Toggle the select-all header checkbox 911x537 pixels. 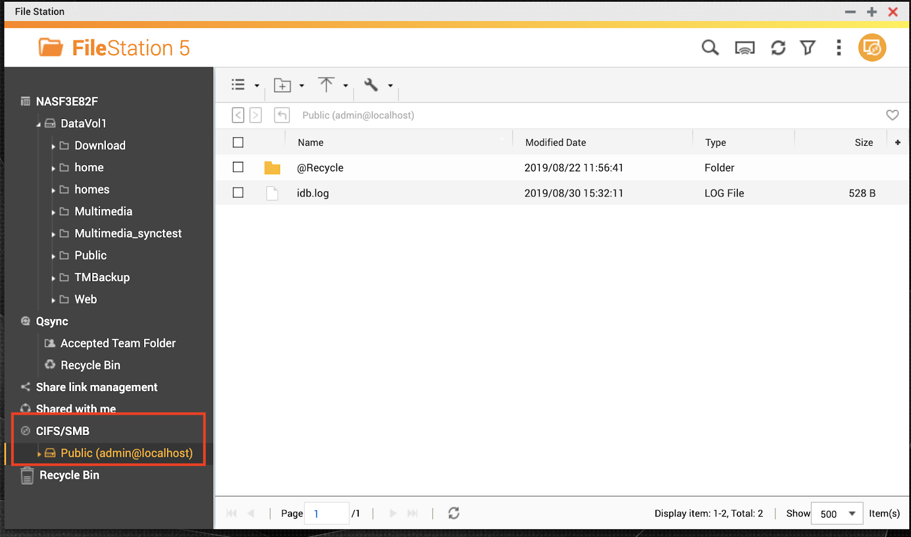point(238,142)
